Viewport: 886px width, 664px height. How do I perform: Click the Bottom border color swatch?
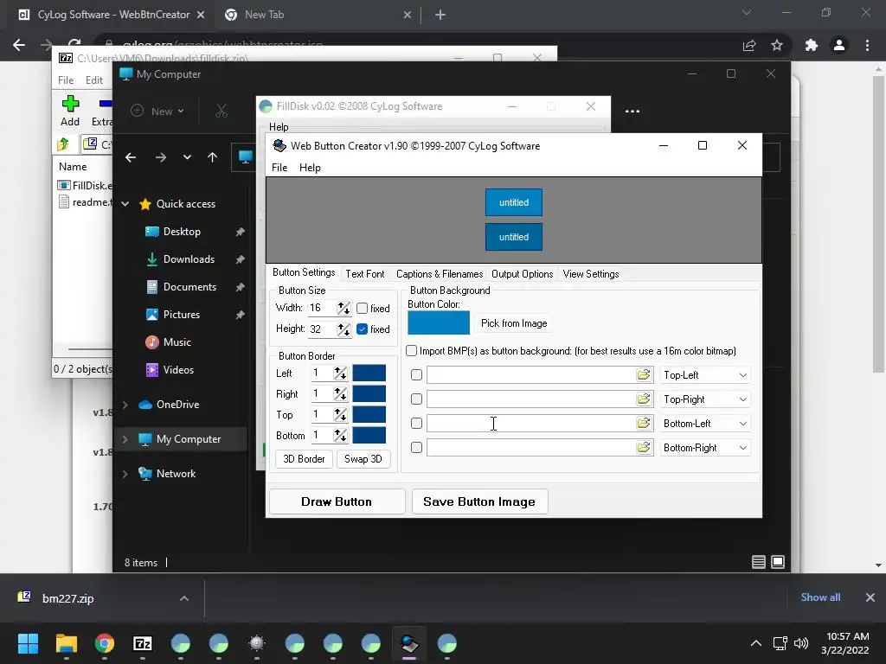pyautogui.click(x=369, y=436)
